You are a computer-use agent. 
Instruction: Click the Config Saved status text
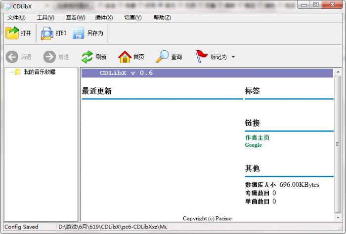coord(21,227)
